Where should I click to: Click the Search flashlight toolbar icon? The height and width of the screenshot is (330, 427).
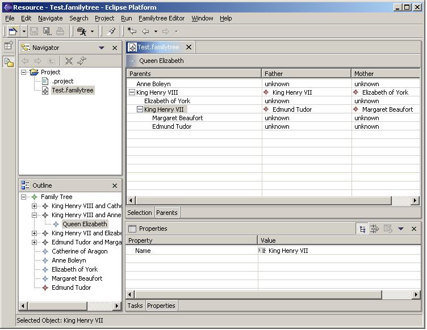111,31
